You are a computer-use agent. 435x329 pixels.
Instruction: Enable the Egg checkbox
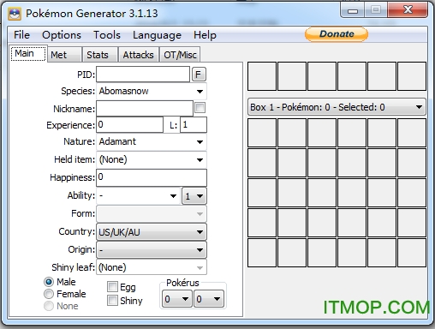click(112, 286)
